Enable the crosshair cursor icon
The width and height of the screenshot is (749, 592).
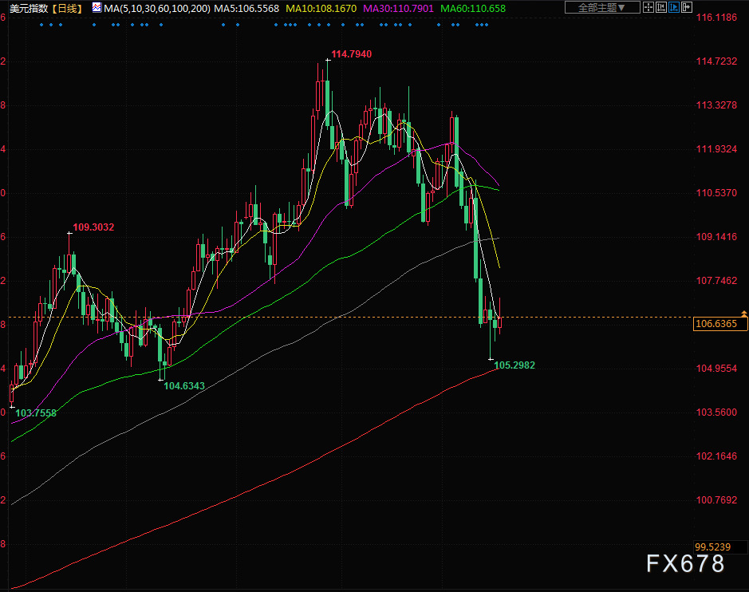click(648, 7)
